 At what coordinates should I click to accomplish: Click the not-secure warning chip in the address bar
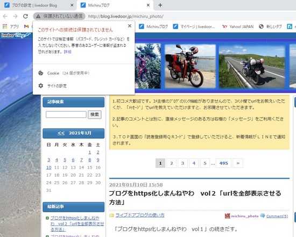pos(59,16)
